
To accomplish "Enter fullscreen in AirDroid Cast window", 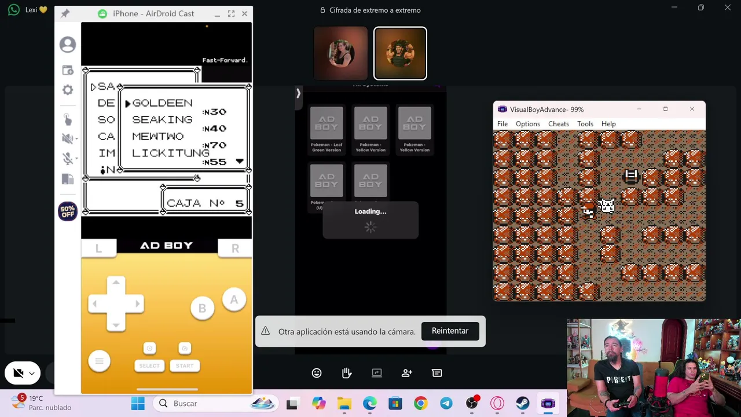I will (x=231, y=13).
